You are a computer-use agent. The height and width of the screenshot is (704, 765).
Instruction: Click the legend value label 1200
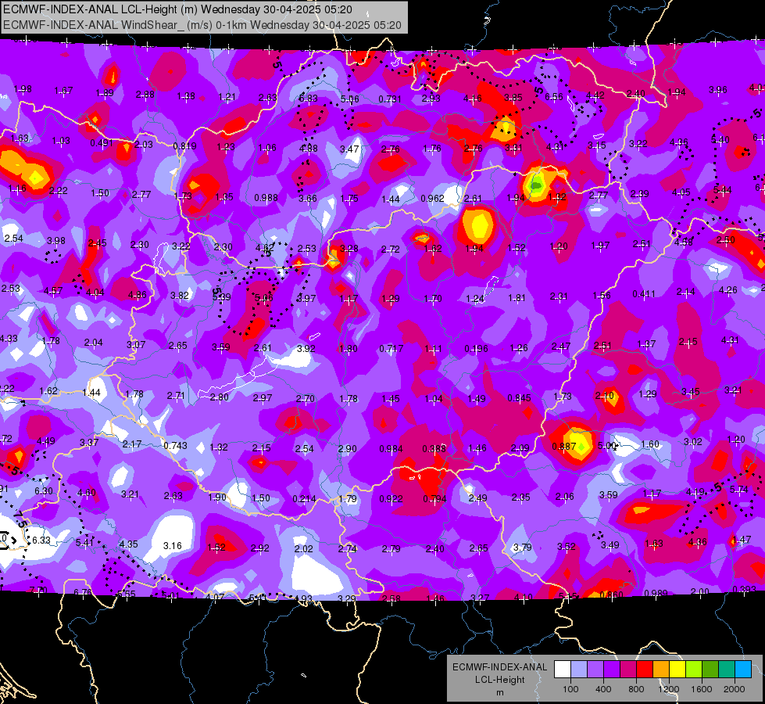[668, 689]
